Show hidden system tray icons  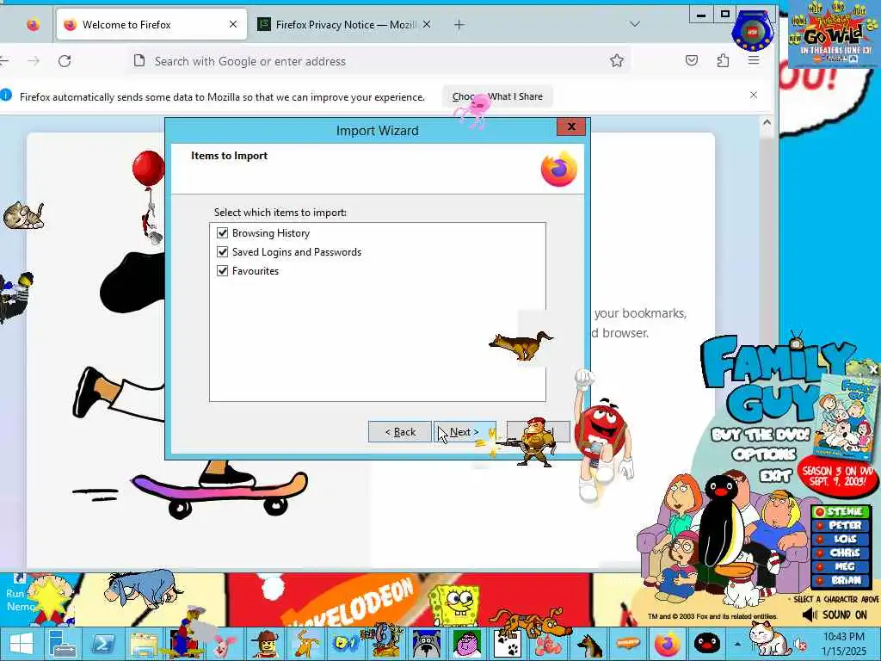pos(737,644)
